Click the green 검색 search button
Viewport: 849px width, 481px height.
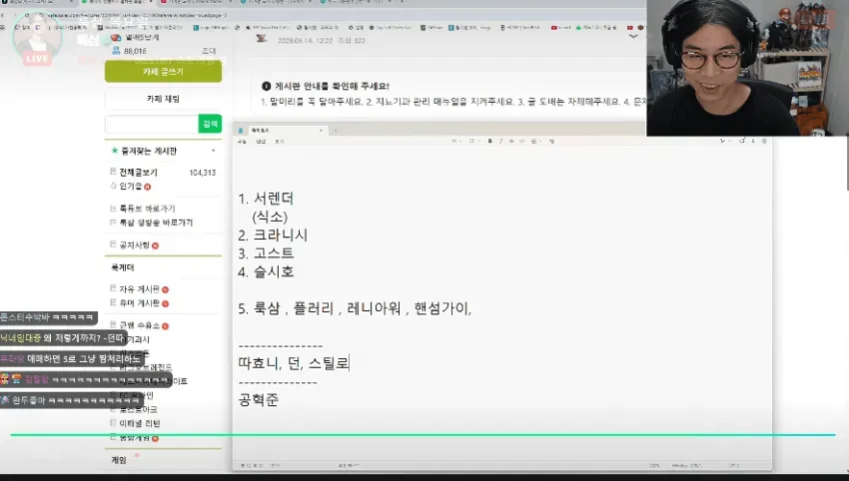point(210,124)
